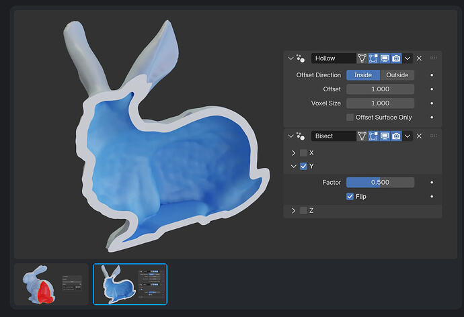The width and height of the screenshot is (464, 317).
Task: Rename the Hollow modifier name field
Action: pyautogui.click(x=334, y=58)
